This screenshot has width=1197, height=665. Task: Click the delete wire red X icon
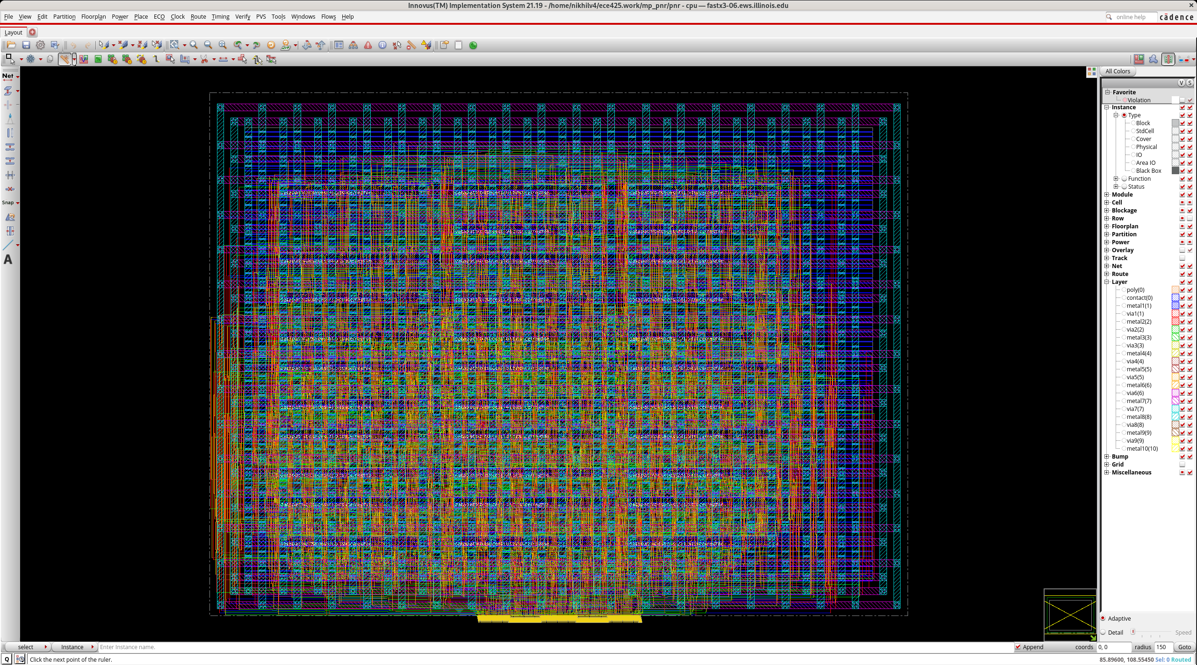click(10, 189)
